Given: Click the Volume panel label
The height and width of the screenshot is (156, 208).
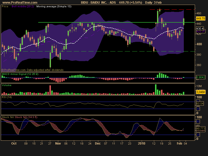Looking at the screenshot, I should tap(7, 85).
